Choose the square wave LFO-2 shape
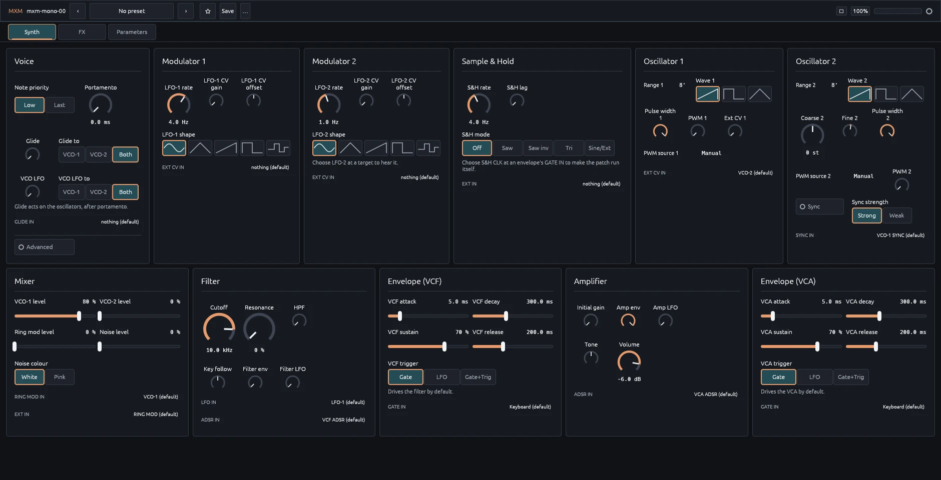Viewport: 941px width, 480px height. [402, 148]
